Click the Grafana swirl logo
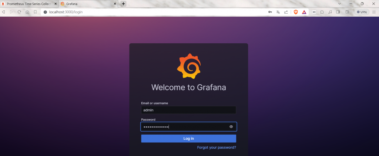This screenshot has height=156, width=379. click(x=189, y=66)
